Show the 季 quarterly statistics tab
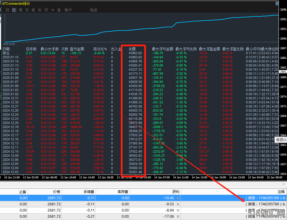287x220 pixels. click(x=33, y=10)
